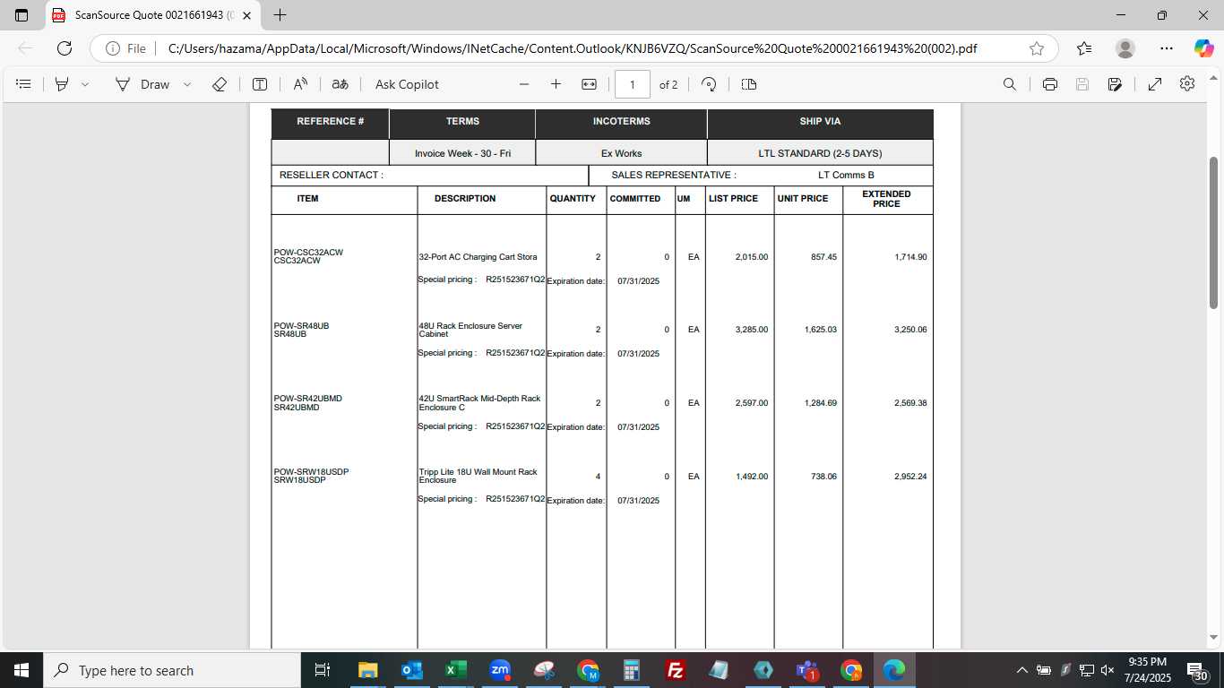Open Outlook from the taskbar
1224x688 pixels.
[x=411, y=670]
